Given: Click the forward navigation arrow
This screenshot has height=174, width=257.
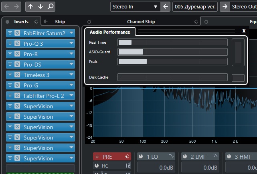Looking at the screenshot, I should click(x=16, y=6).
